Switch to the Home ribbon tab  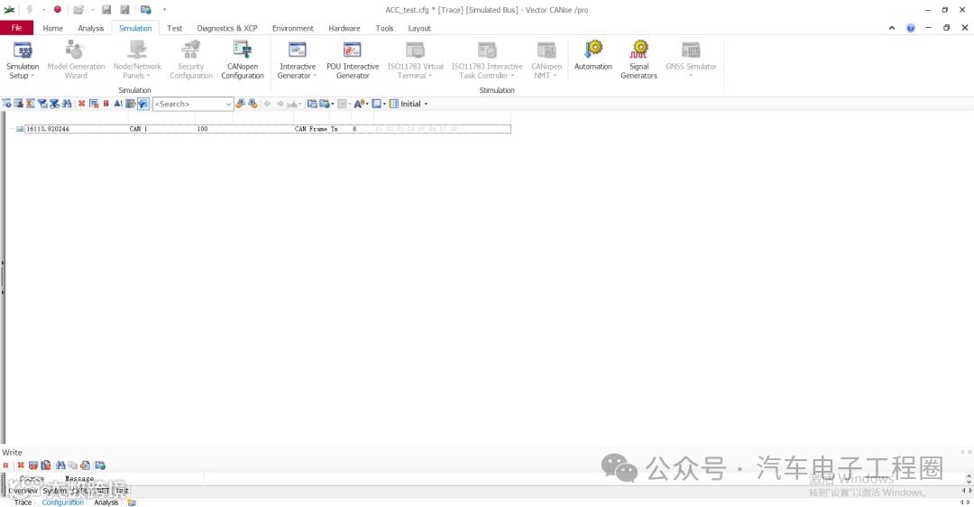[53, 28]
